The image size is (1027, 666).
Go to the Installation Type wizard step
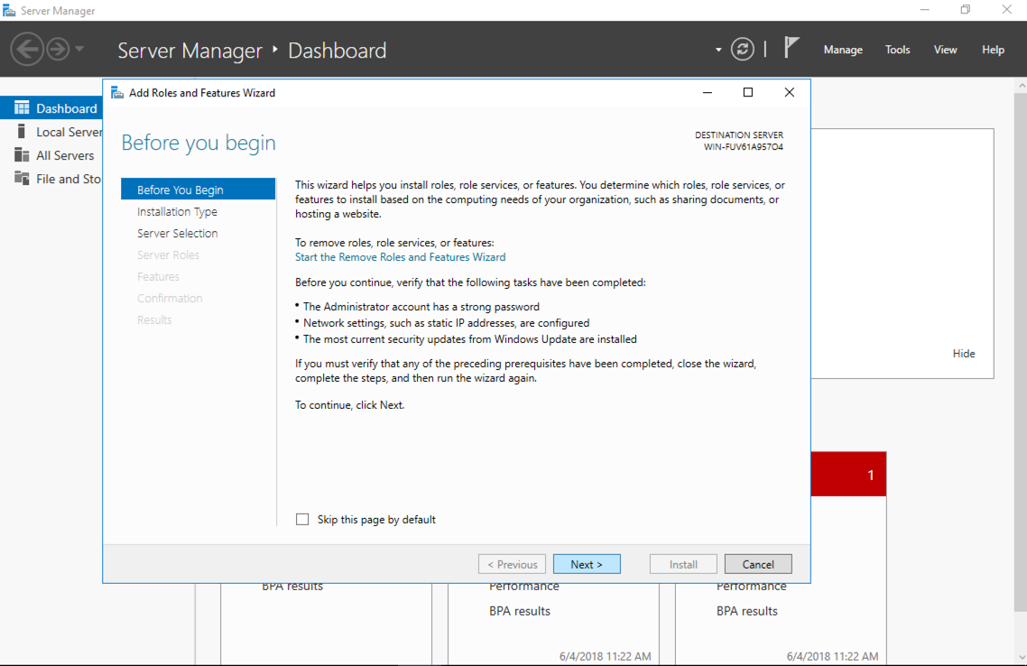point(177,211)
